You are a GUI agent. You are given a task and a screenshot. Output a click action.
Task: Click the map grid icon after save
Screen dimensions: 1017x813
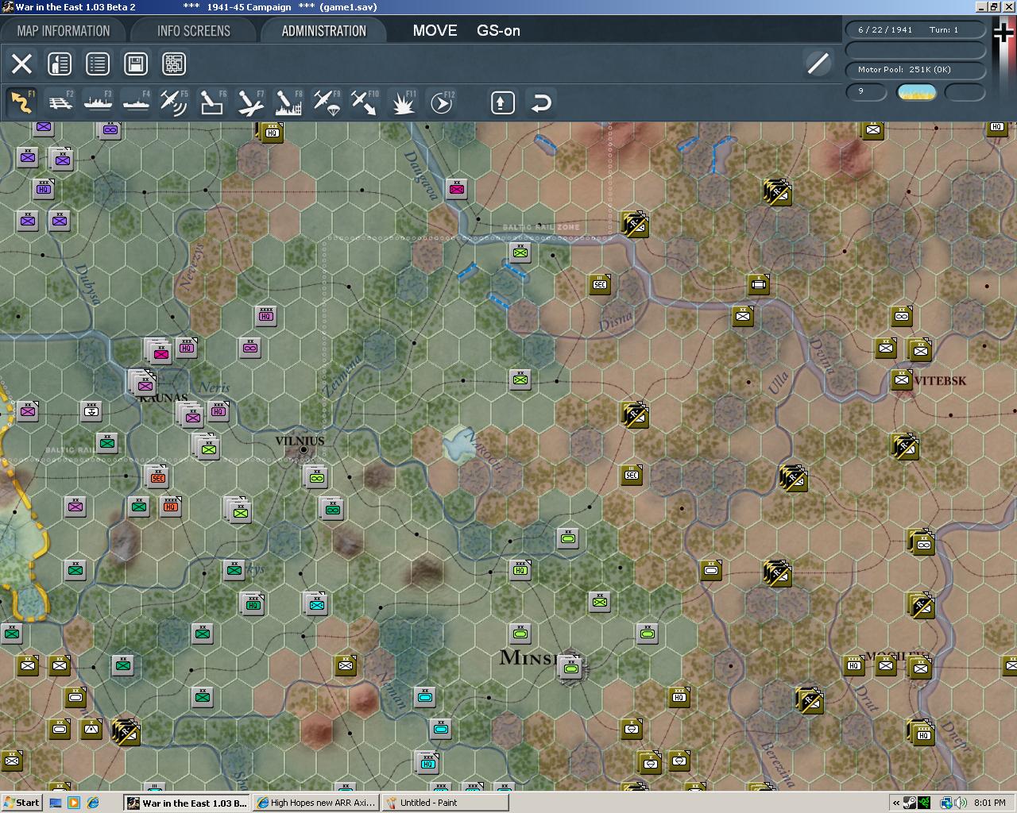pos(174,64)
